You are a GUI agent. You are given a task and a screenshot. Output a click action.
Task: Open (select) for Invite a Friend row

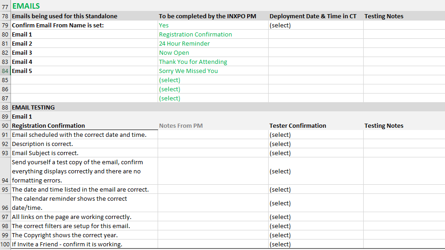(280, 244)
